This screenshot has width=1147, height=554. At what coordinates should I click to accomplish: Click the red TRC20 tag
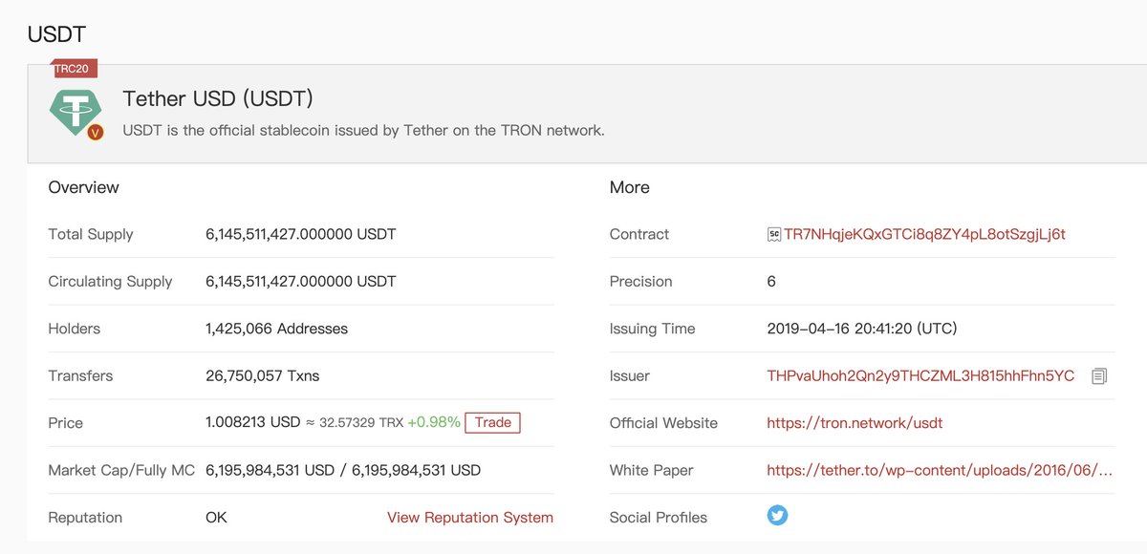pyautogui.click(x=75, y=69)
